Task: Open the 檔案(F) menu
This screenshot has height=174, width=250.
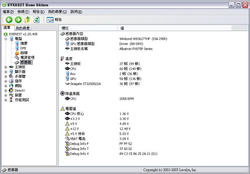Action: tap(8, 12)
